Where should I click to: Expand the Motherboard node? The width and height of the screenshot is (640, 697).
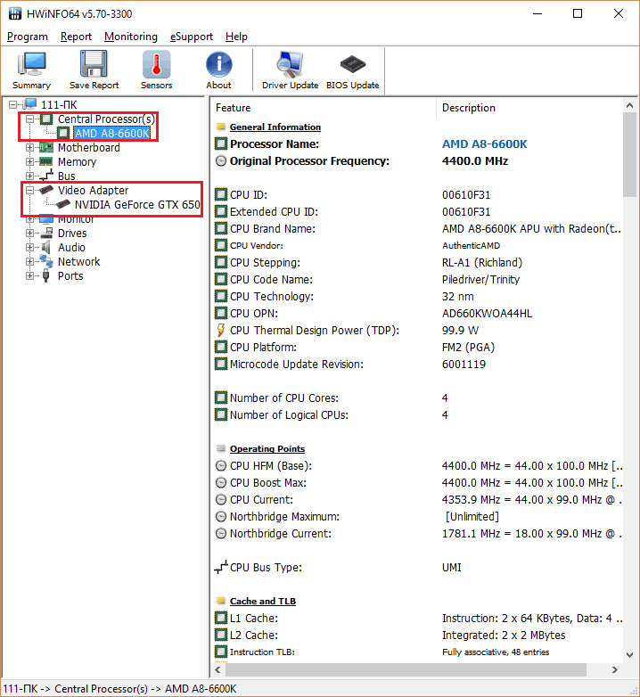coord(29,148)
